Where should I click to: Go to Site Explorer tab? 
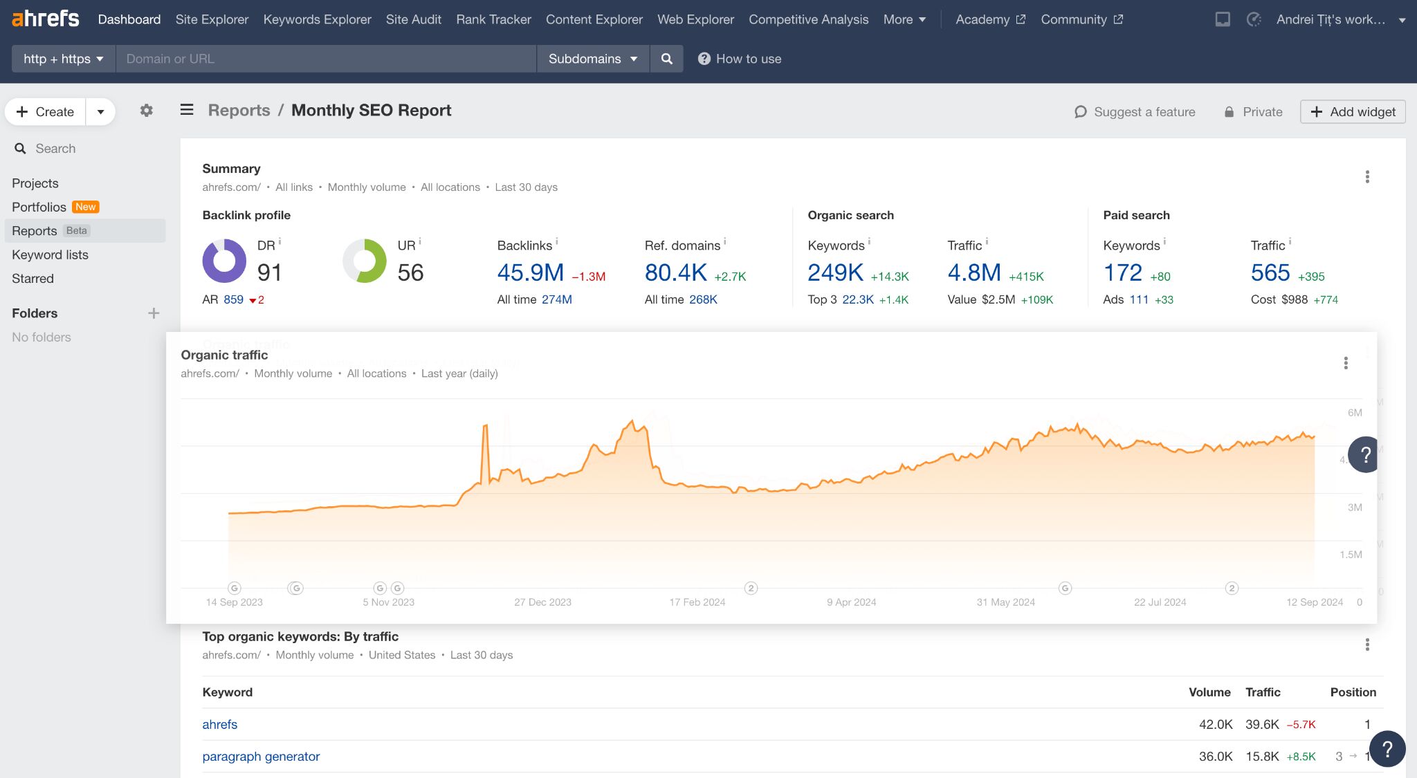212,19
